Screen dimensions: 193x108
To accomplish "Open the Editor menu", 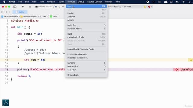I will click(61, 2).
